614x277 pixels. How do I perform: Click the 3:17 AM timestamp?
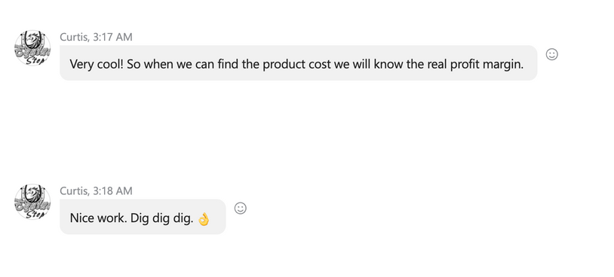(x=113, y=37)
